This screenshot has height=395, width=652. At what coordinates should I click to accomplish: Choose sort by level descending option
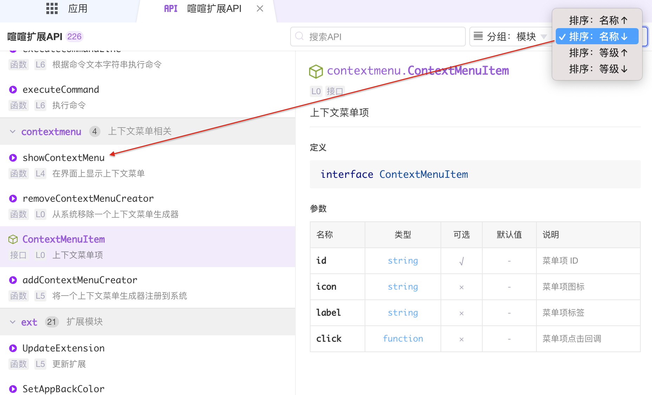coord(597,69)
